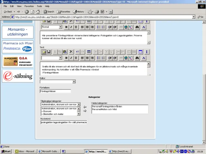Click bulleted list icon in Text editor toolbar

tap(98, 58)
